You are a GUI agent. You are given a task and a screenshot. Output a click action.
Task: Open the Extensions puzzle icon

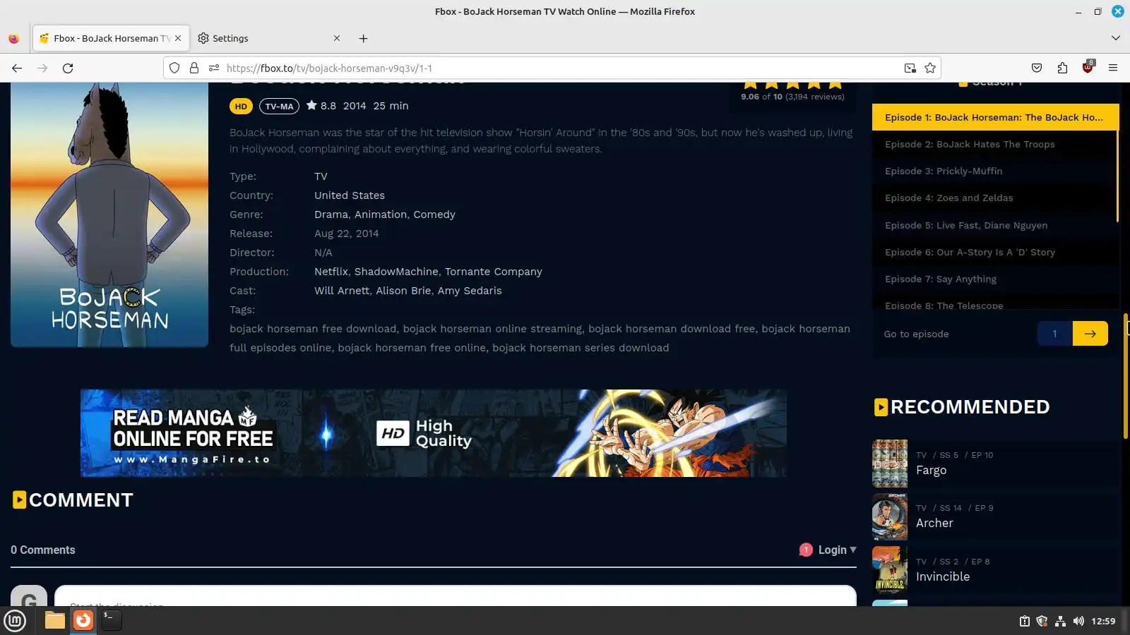pyautogui.click(x=1062, y=68)
